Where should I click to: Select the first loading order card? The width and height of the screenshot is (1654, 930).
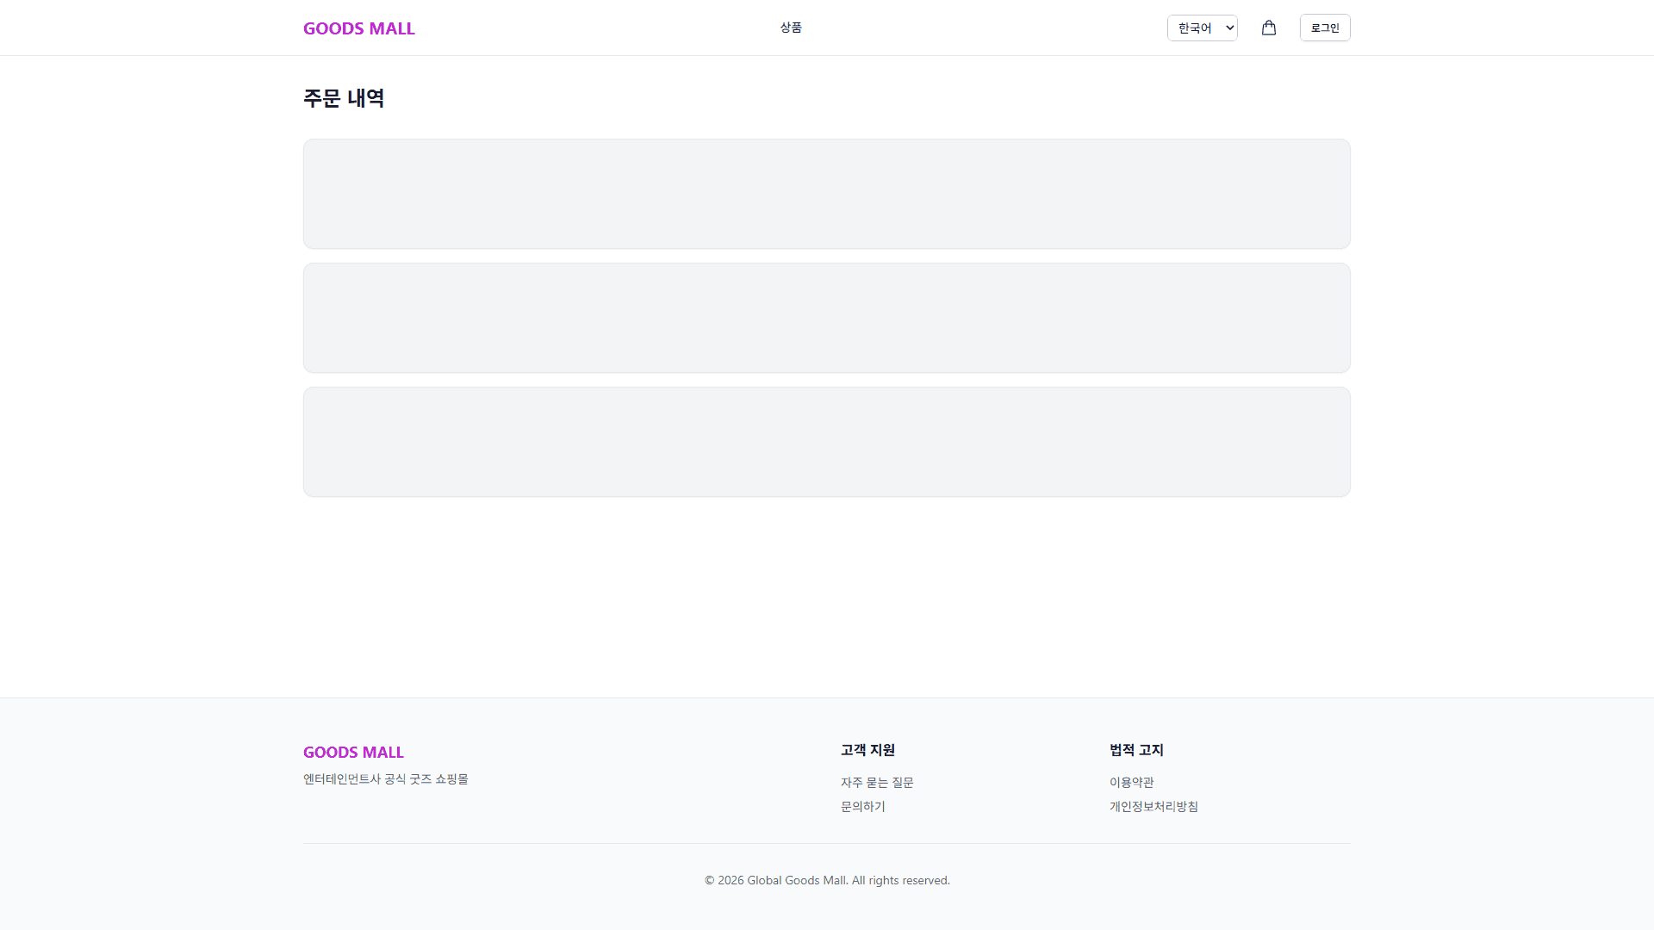826,194
